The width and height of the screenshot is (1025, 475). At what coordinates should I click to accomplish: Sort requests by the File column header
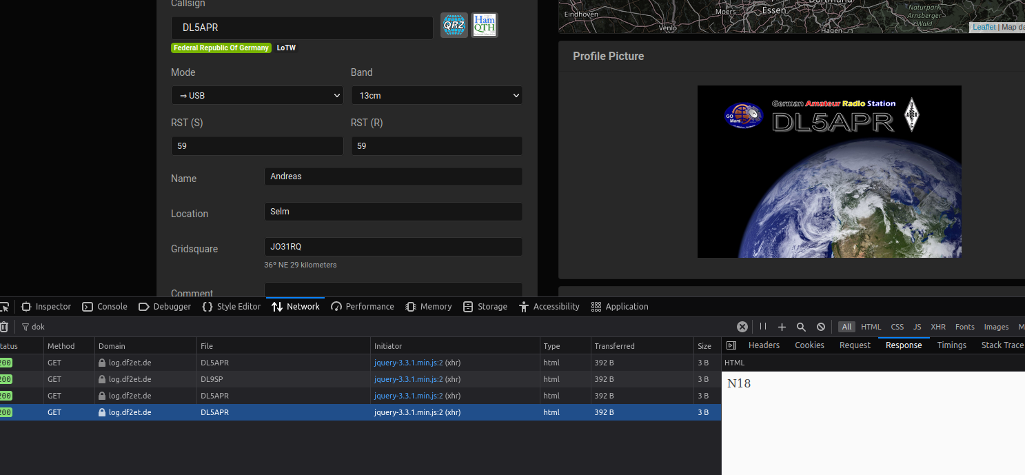pyautogui.click(x=284, y=346)
